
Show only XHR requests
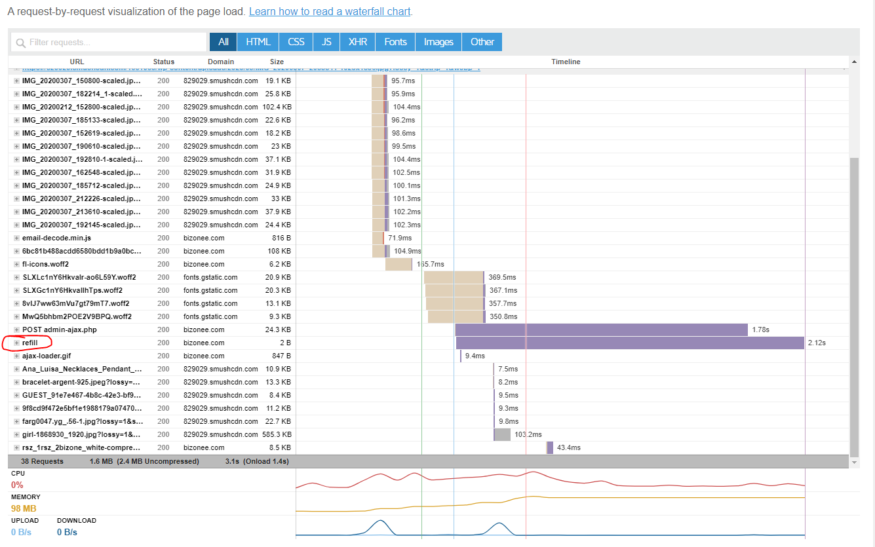coord(358,42)
